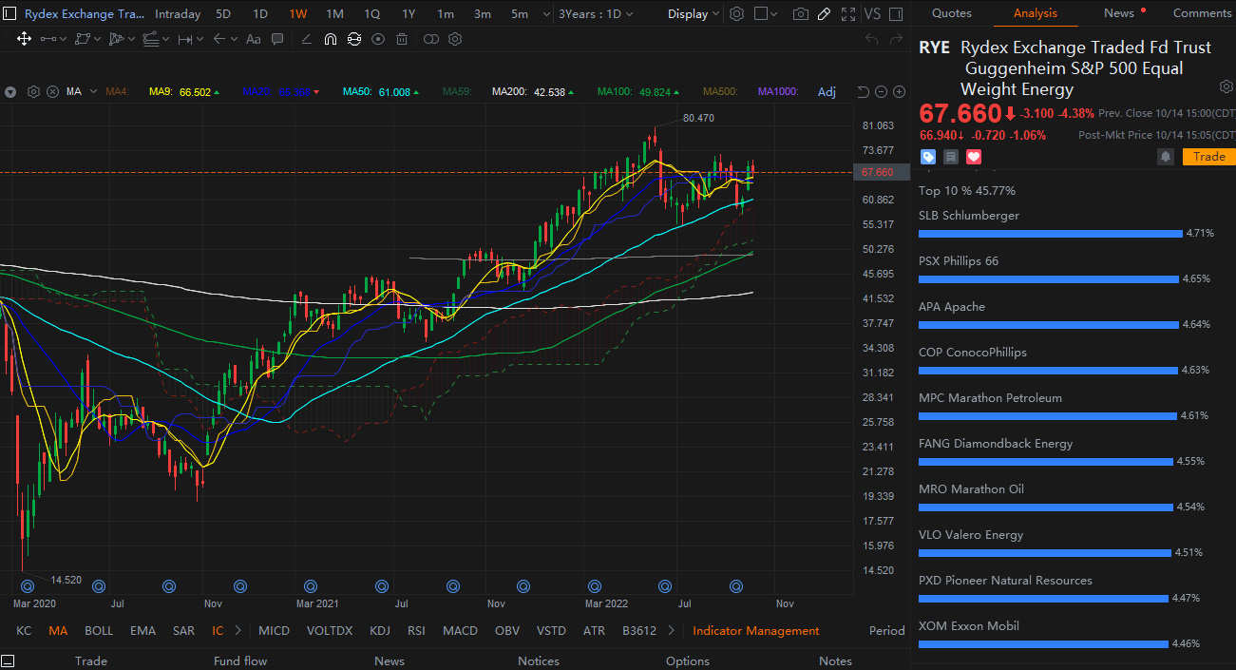Click the undo arrow in drawing toolbar
1236x670 pixels.
pyautogui.click(x=871, y=39)
